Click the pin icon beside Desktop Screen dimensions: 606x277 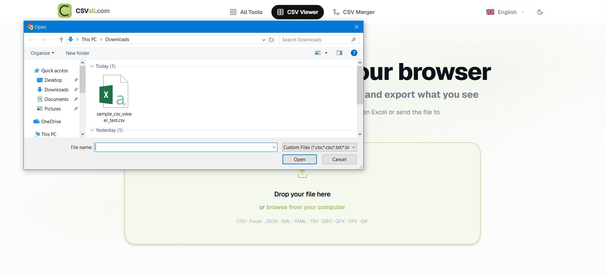(x=76, y=80)
